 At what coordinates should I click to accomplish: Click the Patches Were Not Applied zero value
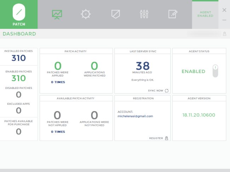click(x=57, y=115)
